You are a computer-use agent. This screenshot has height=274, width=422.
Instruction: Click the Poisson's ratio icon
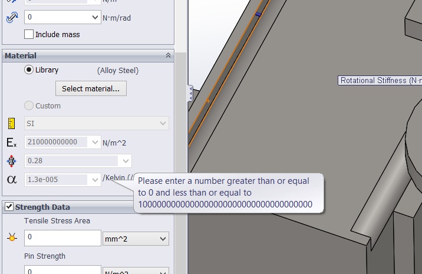pyautogui.click(x=11, y=161)
